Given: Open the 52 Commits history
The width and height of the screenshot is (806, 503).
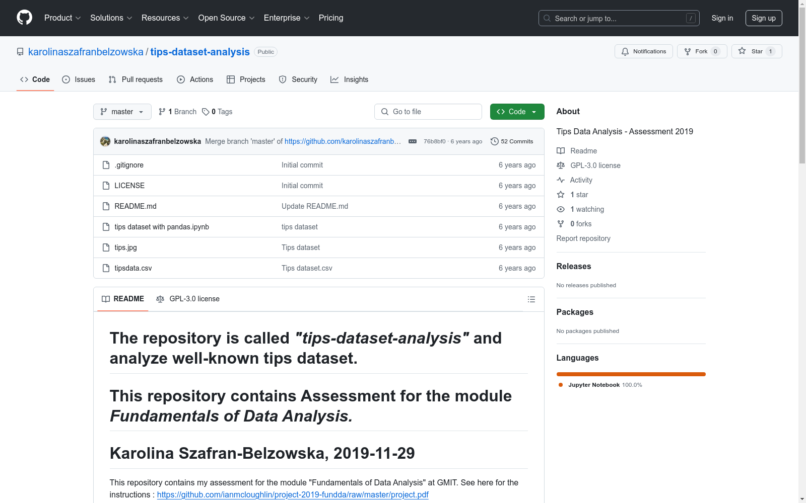Looking at the screenshot, I should [512, 141].
